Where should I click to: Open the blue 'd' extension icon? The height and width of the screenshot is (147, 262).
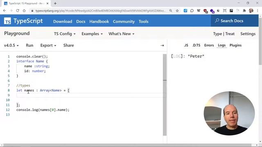pyautogui.click(x=185, y=11)
